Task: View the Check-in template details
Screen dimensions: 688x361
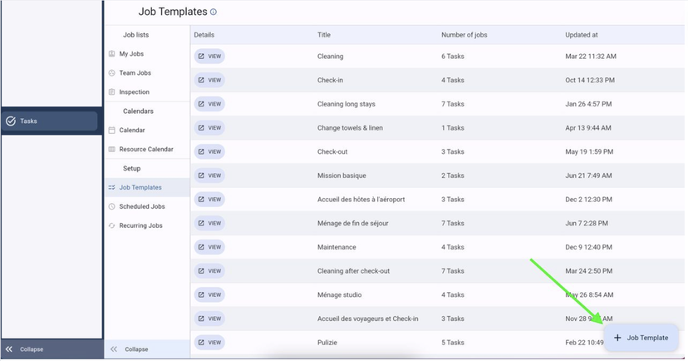Action: (x=209, y=80)
